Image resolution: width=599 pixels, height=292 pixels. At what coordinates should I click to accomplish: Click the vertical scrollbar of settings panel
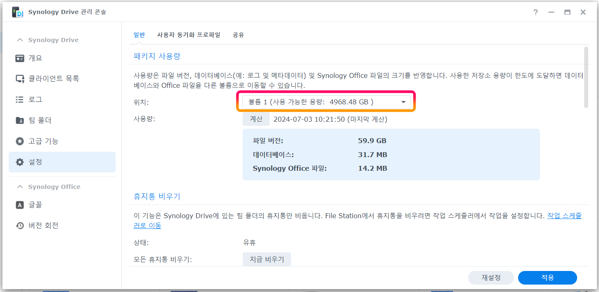click(586, 77)
